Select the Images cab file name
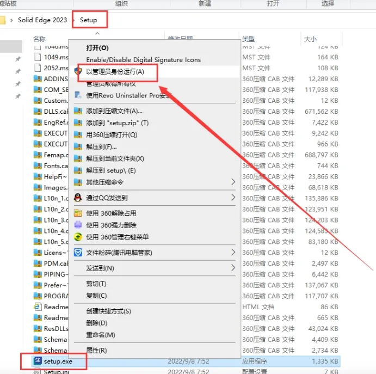The image size is (376, 374). pos(56,187)
